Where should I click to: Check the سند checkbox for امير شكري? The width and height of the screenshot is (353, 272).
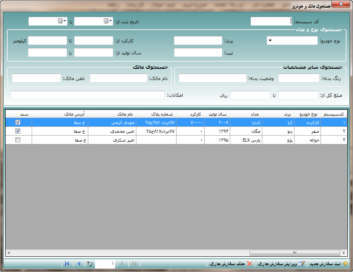tap(18, 140)
